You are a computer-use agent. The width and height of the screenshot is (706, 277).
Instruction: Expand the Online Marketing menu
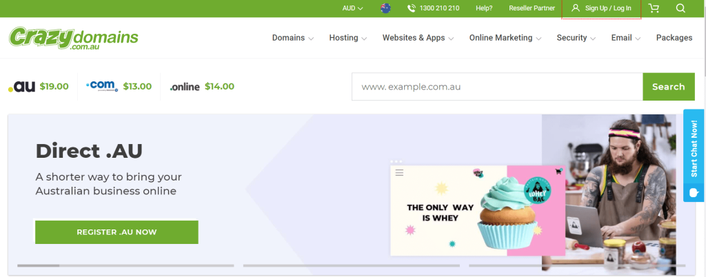click(505, 38)
